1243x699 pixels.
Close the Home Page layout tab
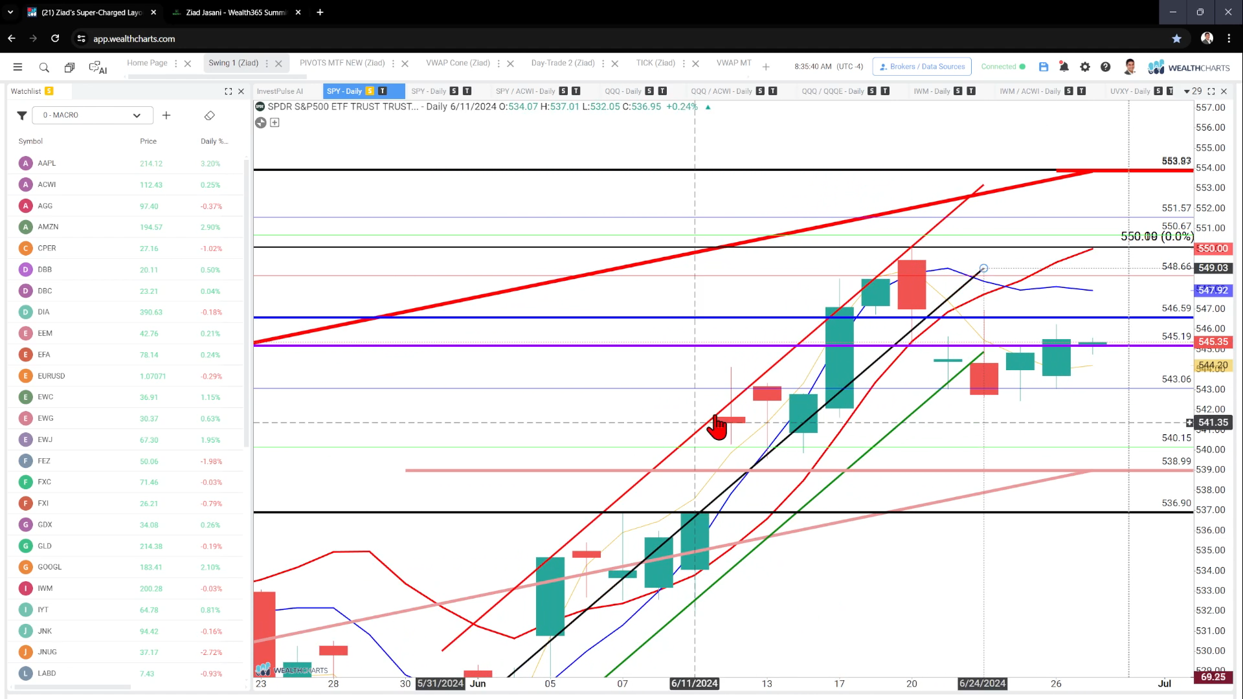click(x=188, y=63)
